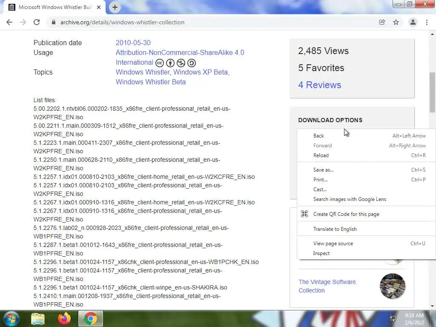Viewport: 436px width, 327px height.
Task: Close the Microsoft Windows Whistler tab
Action: point(99,7)
